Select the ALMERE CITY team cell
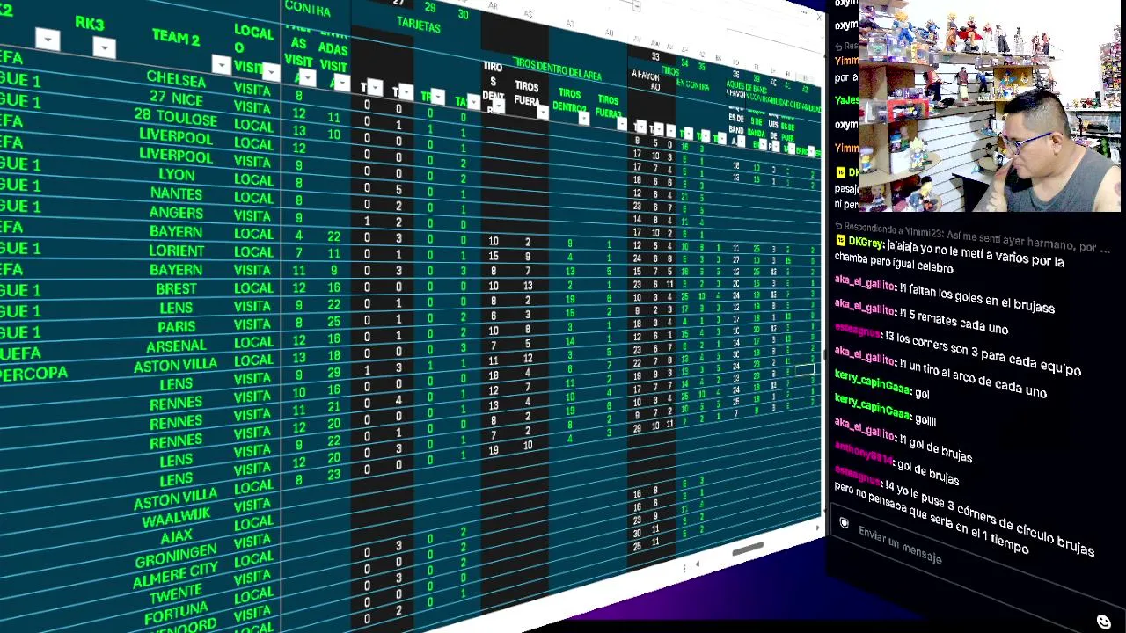The image size is (1126, 633). (x=176, y=576)
